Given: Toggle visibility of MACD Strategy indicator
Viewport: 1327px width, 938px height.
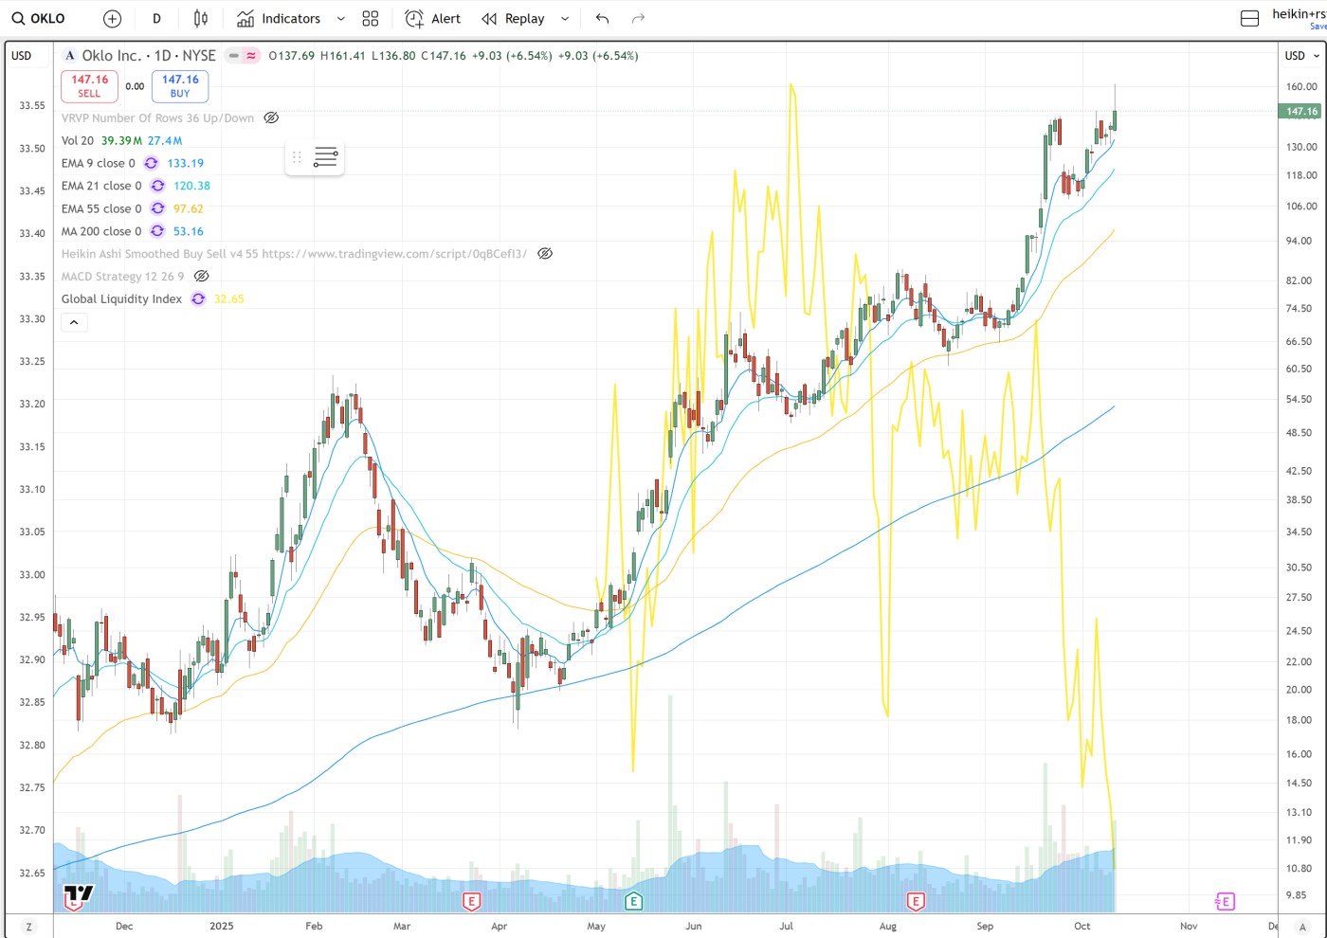Looking at the screenshot, I should 202,277.
